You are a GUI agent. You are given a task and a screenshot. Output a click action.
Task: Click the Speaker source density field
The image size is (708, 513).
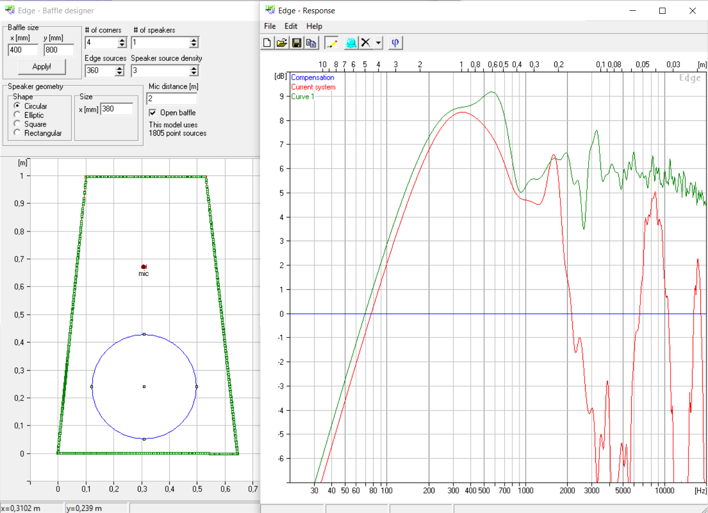coord(160,71)
